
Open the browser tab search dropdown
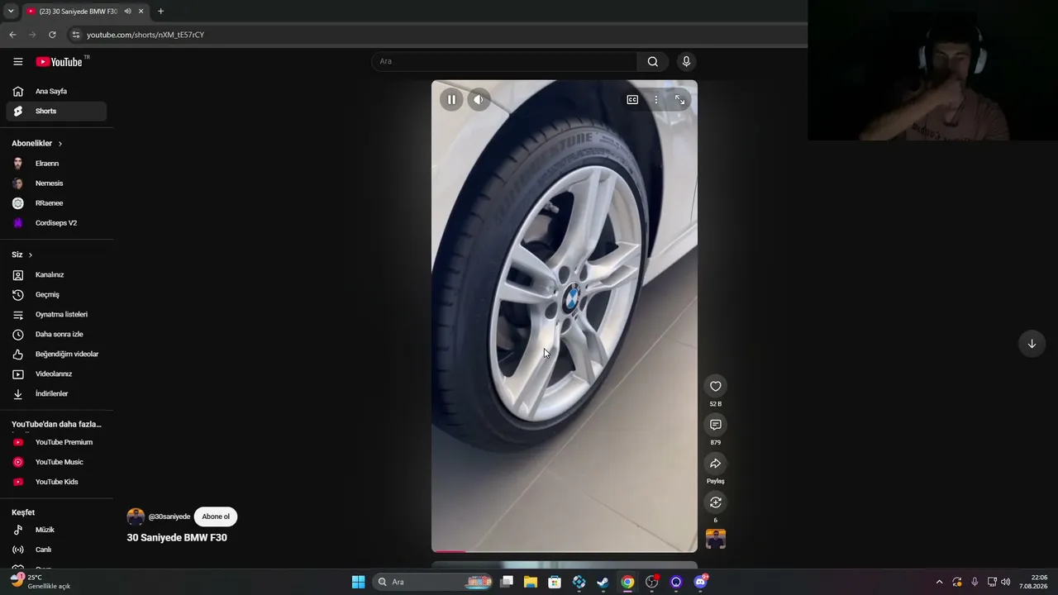(11, 12)
